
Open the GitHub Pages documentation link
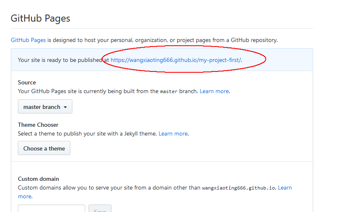click(x=28, y=40)
